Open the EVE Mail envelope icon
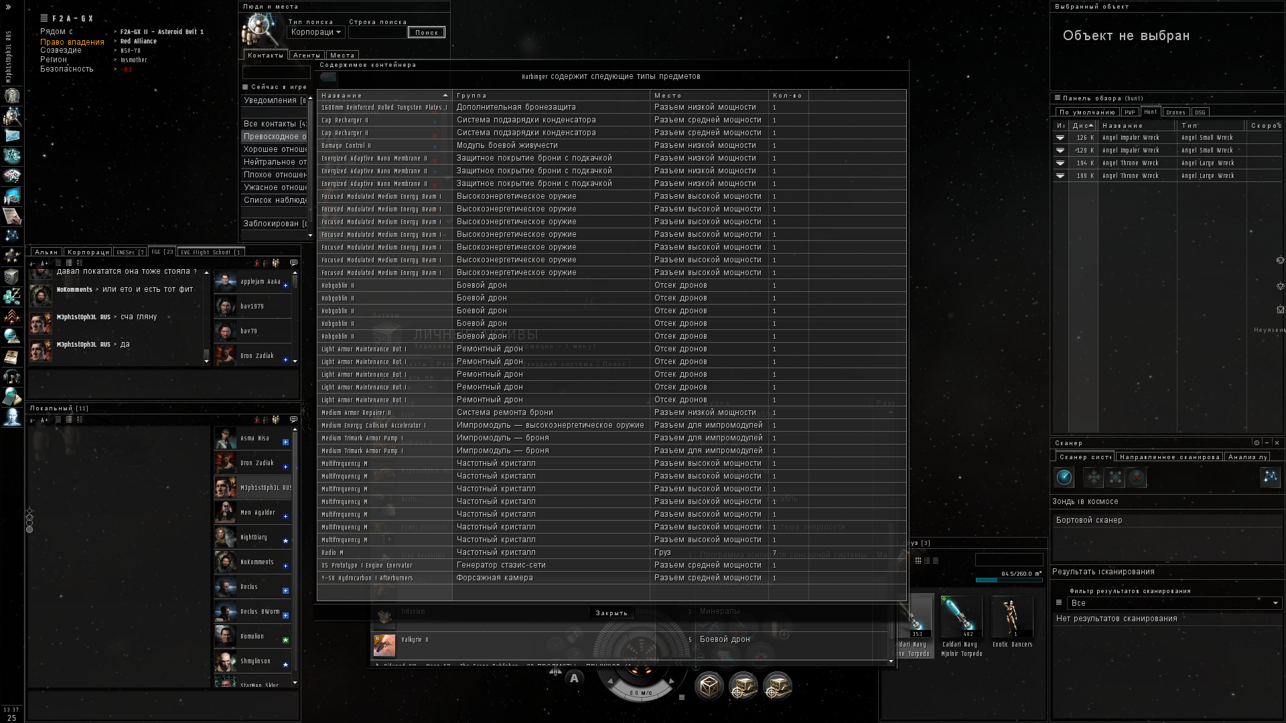Viewport: 1286px width, 723px height. [x=12, y=135]
